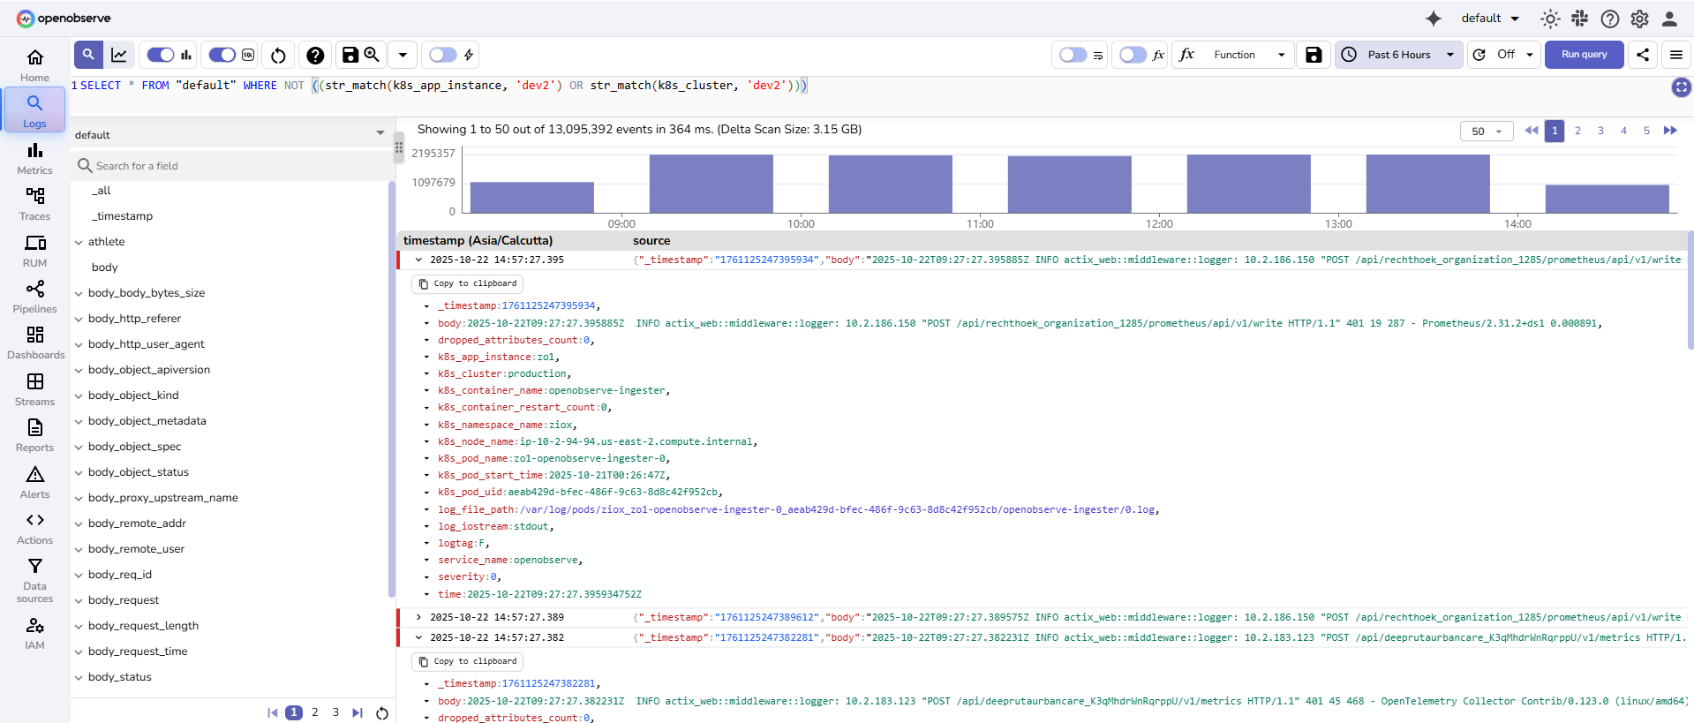Open the Streams section in the sidebar
The image size is (1694, 723).
35,389
